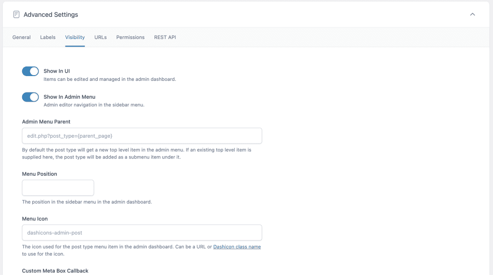The image size is (493, 275).
Task: Click the Admin Menu Parent label
Action: point(46,122)
